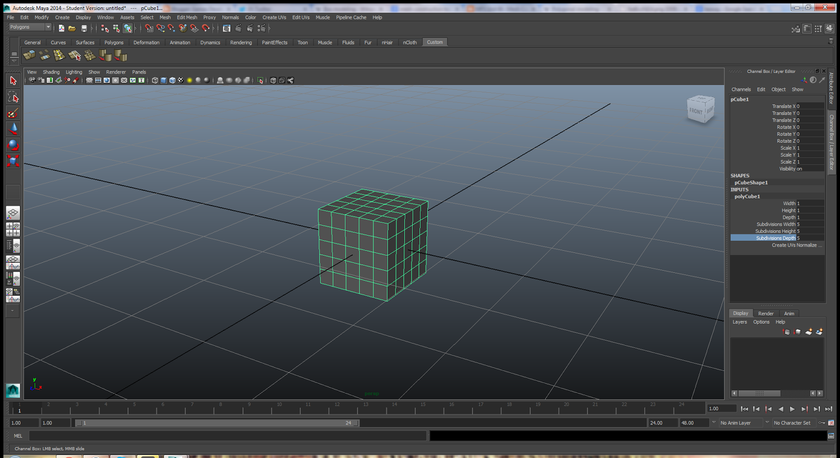Move selected layer up in the list
This screenshot has height=458, width=840.
click(x=786, y=332)
